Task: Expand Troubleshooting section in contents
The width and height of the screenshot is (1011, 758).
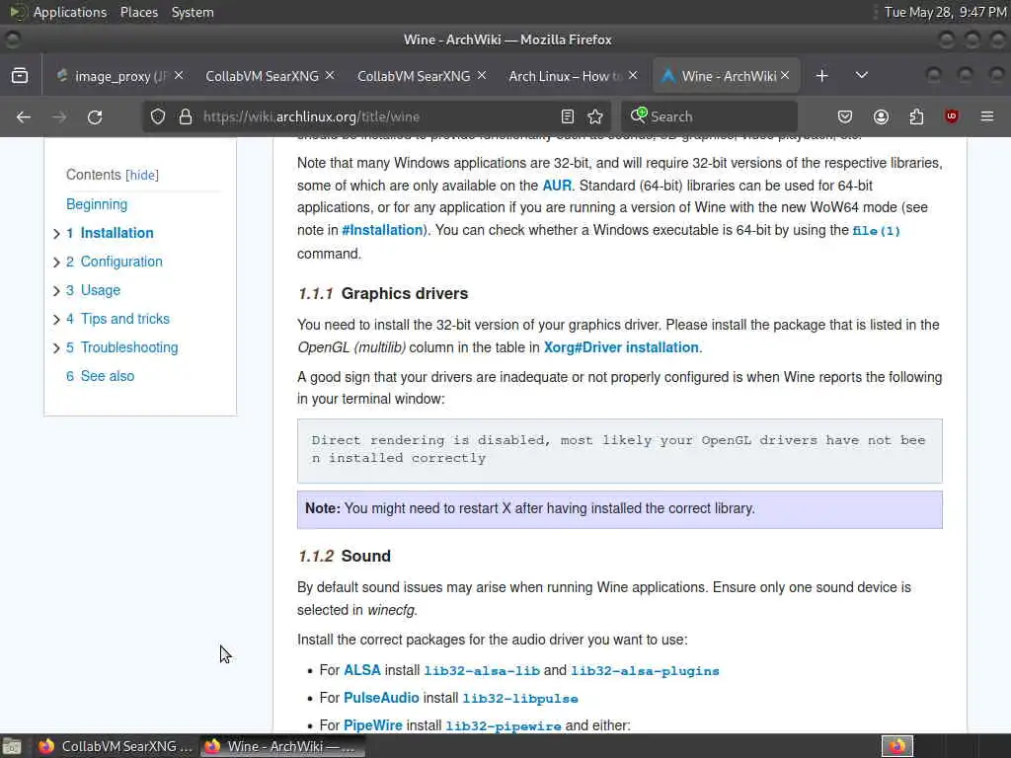Action: click(x=56, y=348)
